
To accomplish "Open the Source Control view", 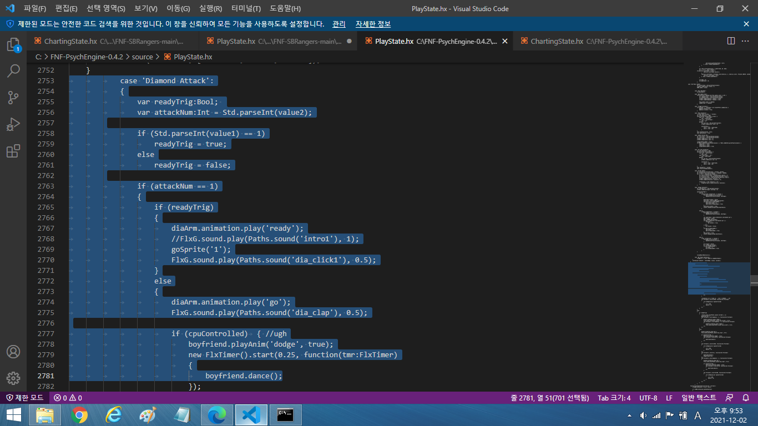I will (13, 97).
